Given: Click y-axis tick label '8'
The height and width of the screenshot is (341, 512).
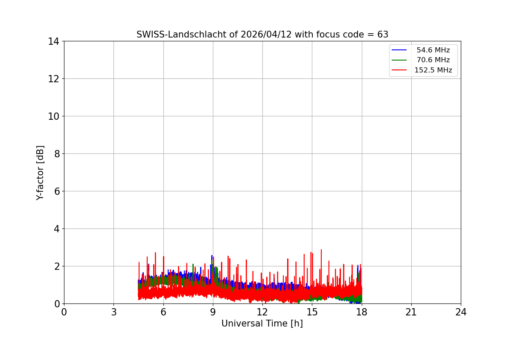Looking at the screenshot, I should pyautogui.click(x=57, y=154).
